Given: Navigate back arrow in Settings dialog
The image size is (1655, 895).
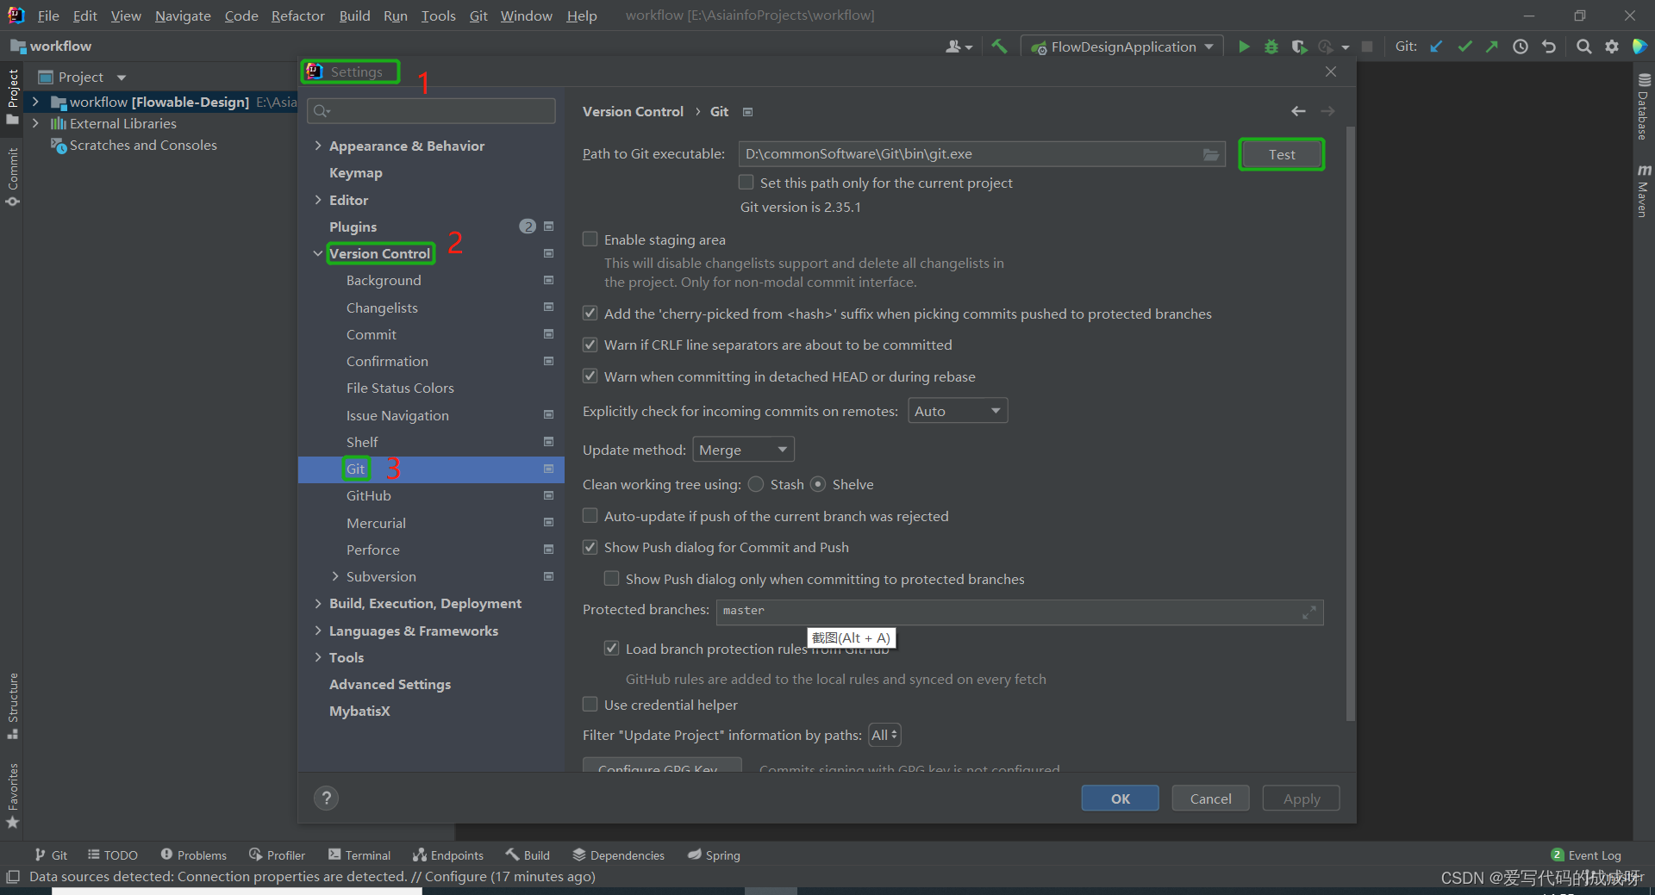Looking at the screenshot, I should click(1298, 111).
